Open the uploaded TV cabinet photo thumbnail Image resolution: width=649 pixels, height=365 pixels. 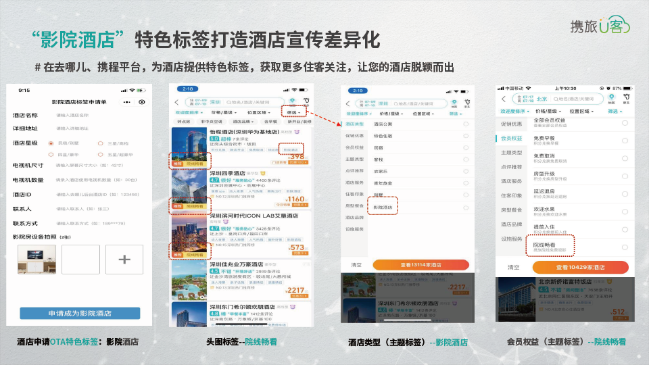coord(37,260)
